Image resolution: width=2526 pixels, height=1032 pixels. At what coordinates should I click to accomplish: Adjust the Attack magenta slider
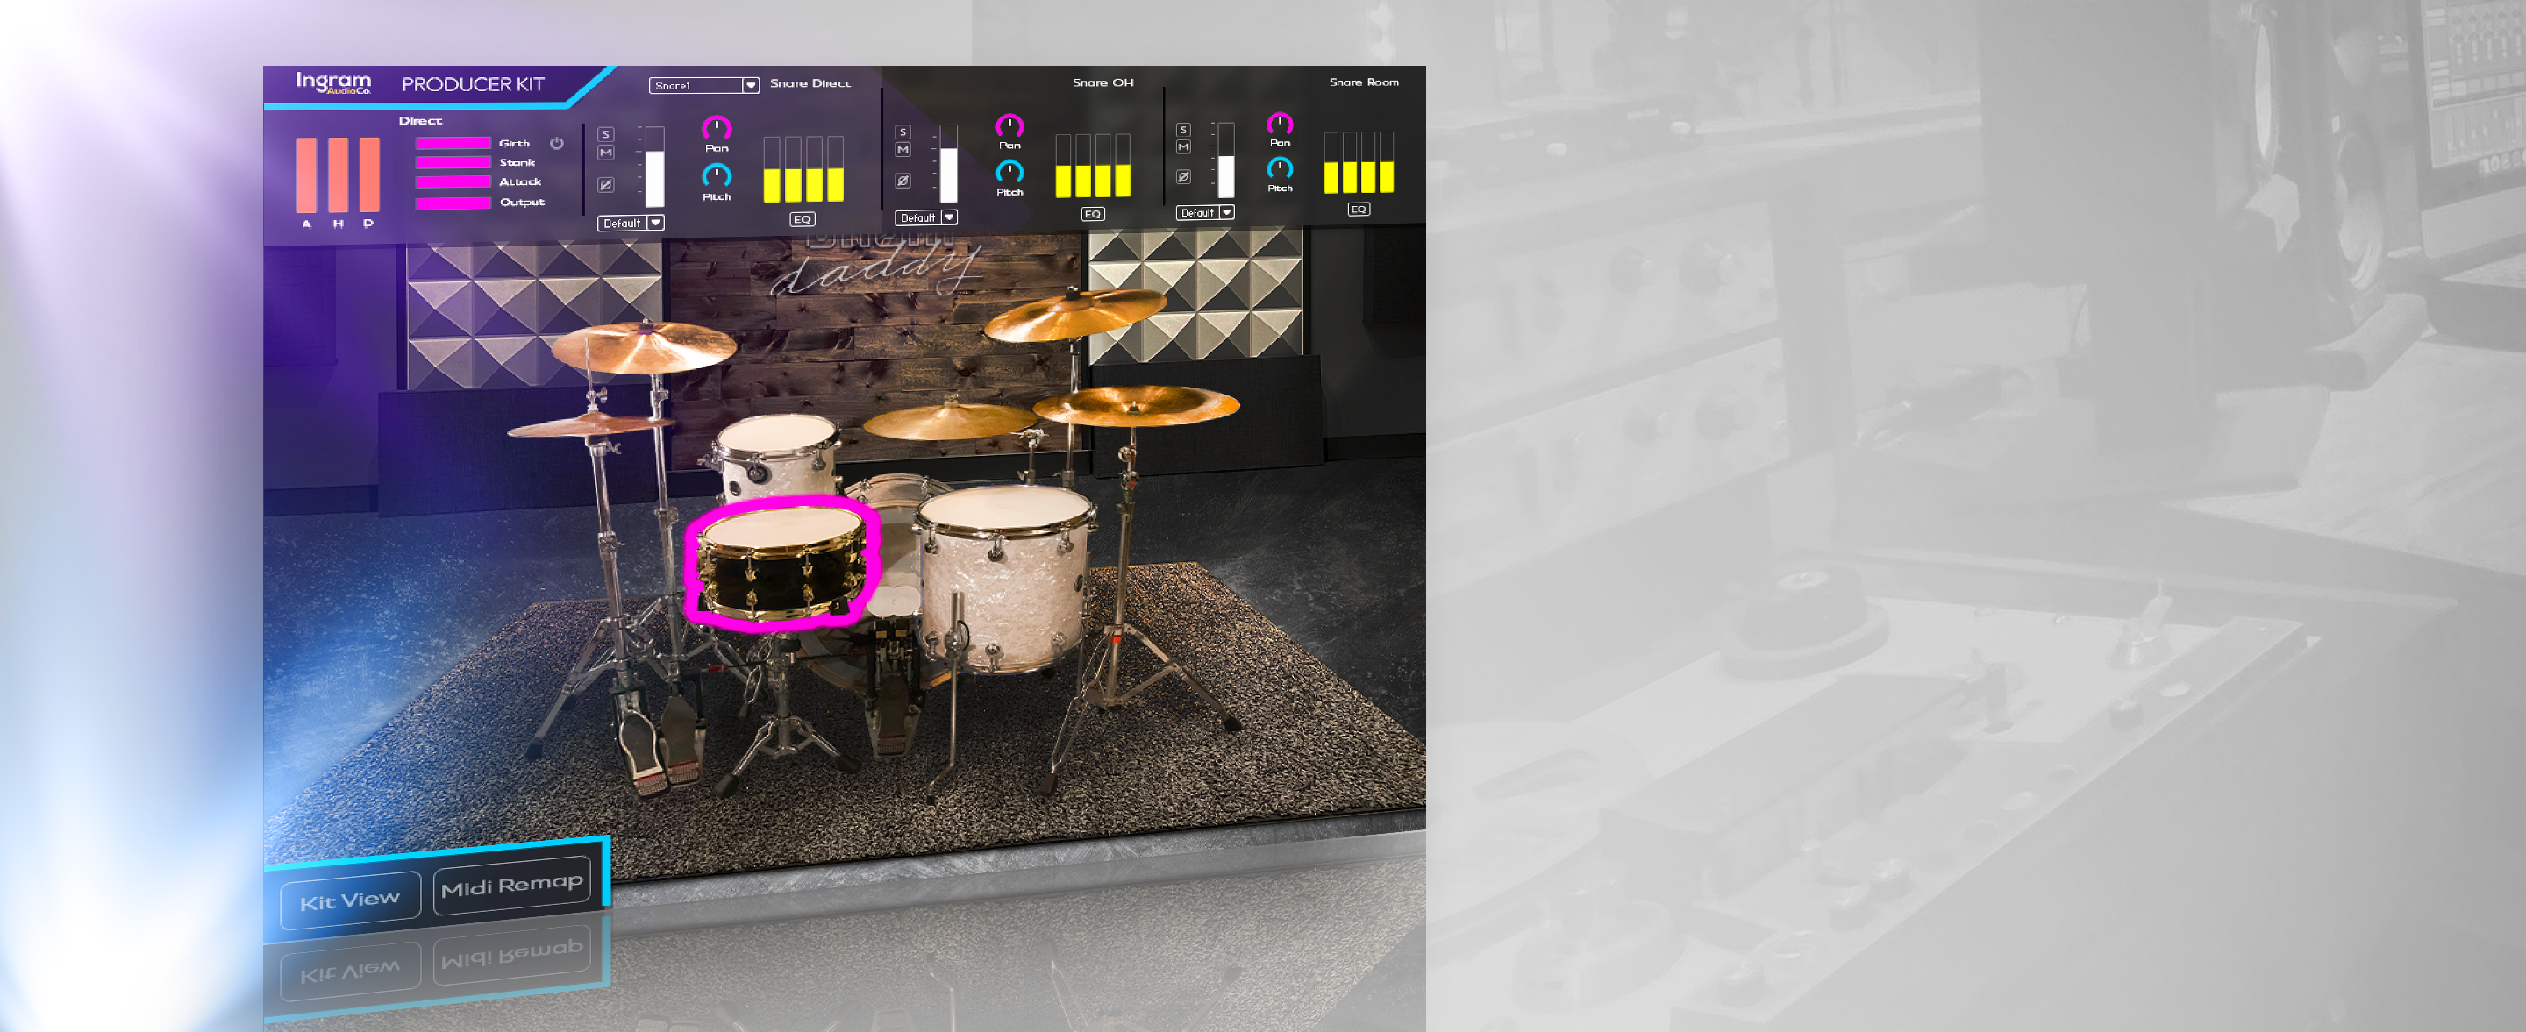[x=453, y=182]
